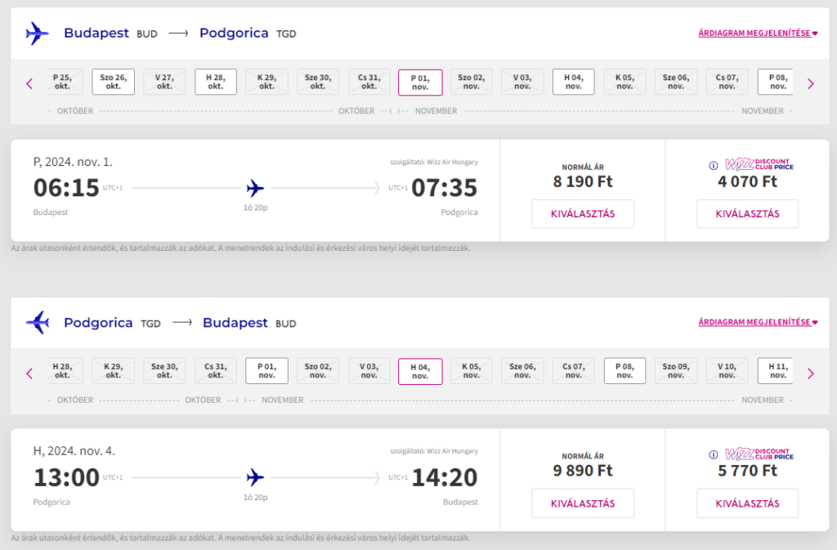
Task: Show earlier dates in the outbound date strip
Action: coord(29,83)
